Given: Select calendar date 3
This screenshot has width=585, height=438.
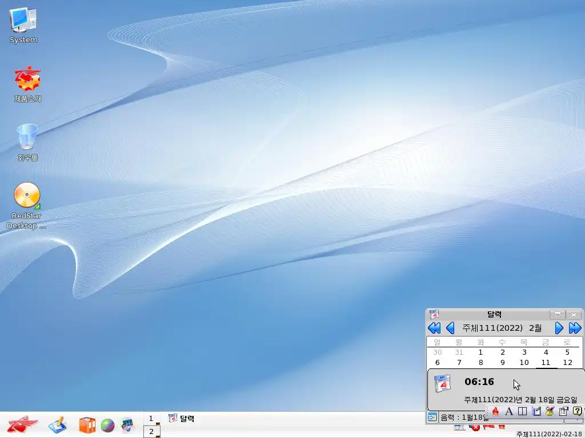Looking at the screenshot, I should 524,352.
